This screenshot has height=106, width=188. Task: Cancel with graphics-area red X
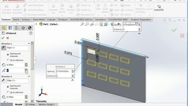coord(182,36)
